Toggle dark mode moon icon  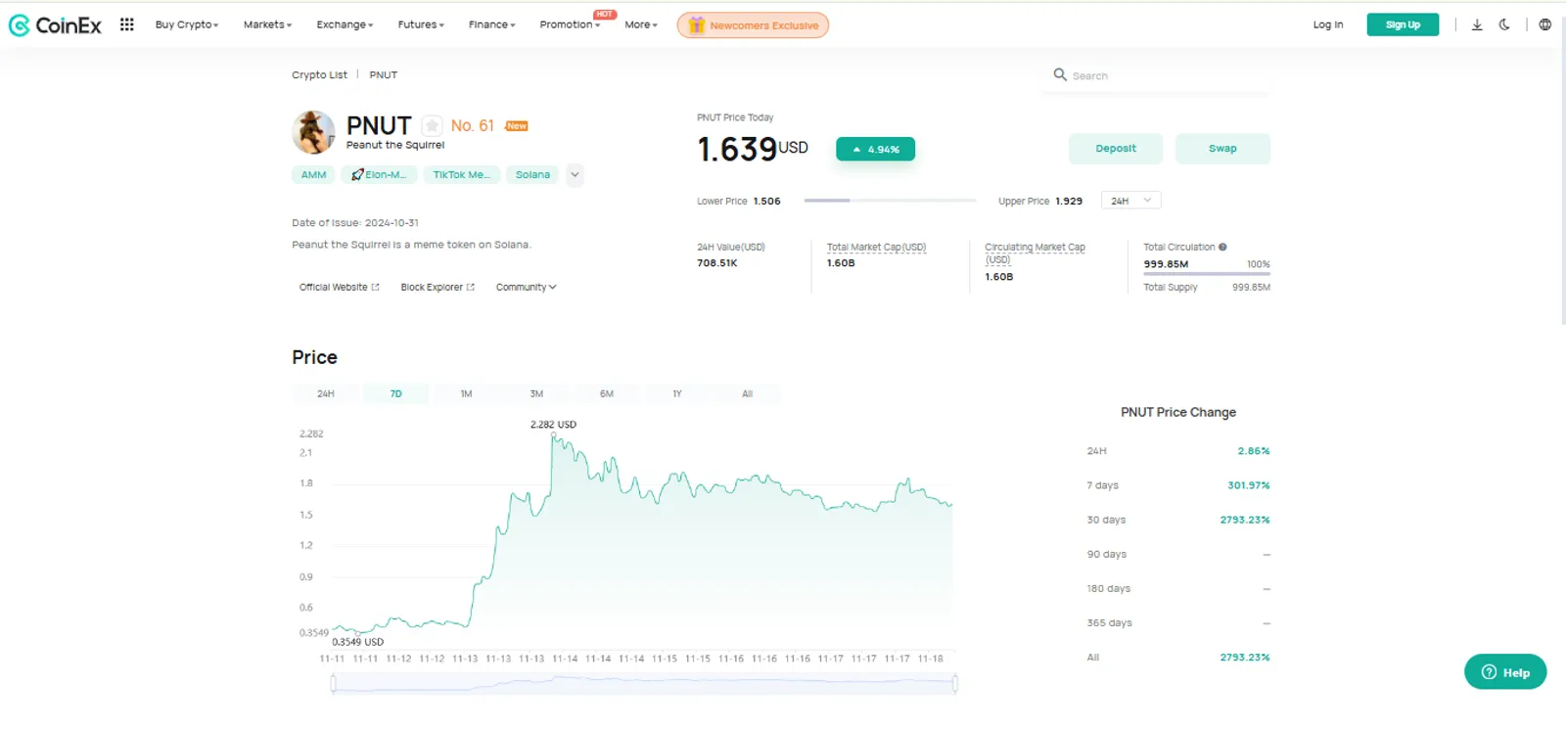(x=1504, y=24)
